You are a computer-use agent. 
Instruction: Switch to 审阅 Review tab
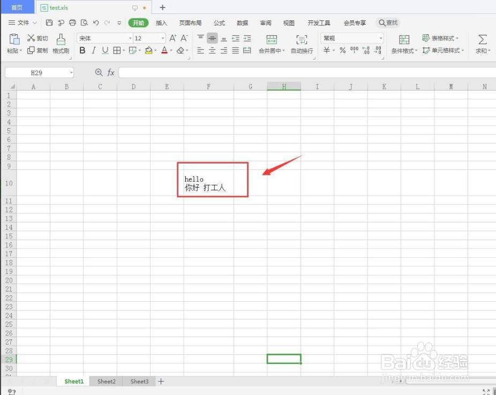tap(265, 23)
